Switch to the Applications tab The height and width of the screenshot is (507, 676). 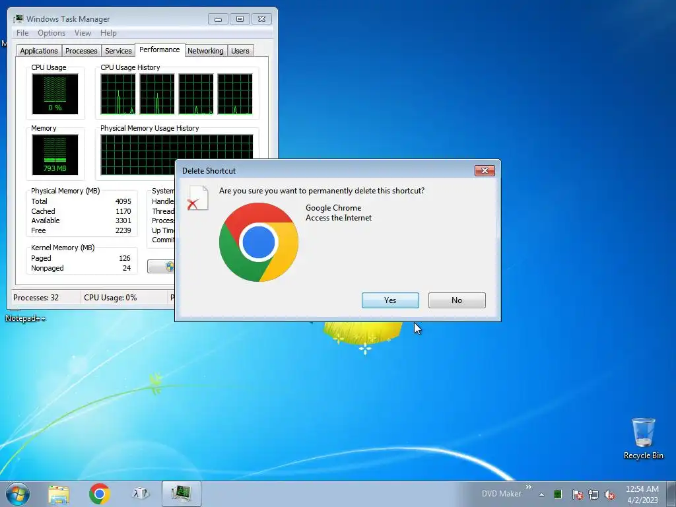pyautogui.click(x=39, y=51)
